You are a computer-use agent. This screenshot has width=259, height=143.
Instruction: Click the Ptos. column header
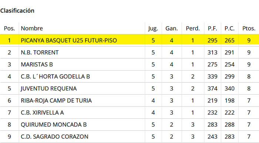(x=249, y=28)
